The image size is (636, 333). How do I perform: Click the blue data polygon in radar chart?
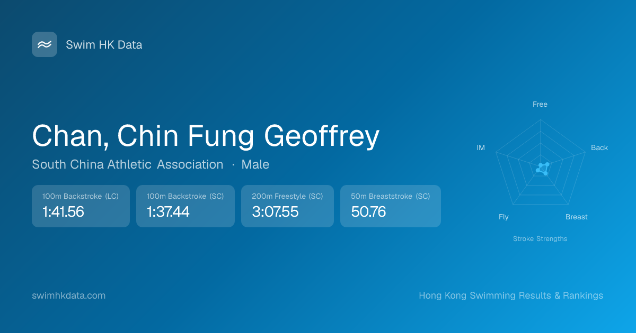(x=543, y=169)
